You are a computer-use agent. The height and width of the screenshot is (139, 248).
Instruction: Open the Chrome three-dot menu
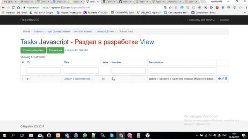[x=246, y=8]
